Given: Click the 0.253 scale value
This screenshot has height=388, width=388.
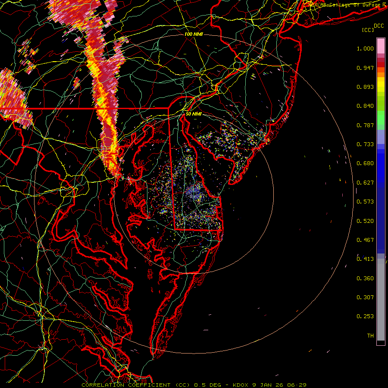Looking at the screenshot, I should (365, 316).
